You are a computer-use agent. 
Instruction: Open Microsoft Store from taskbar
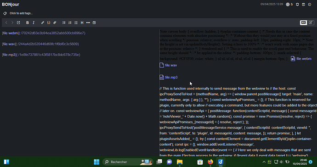click(200, 162)
